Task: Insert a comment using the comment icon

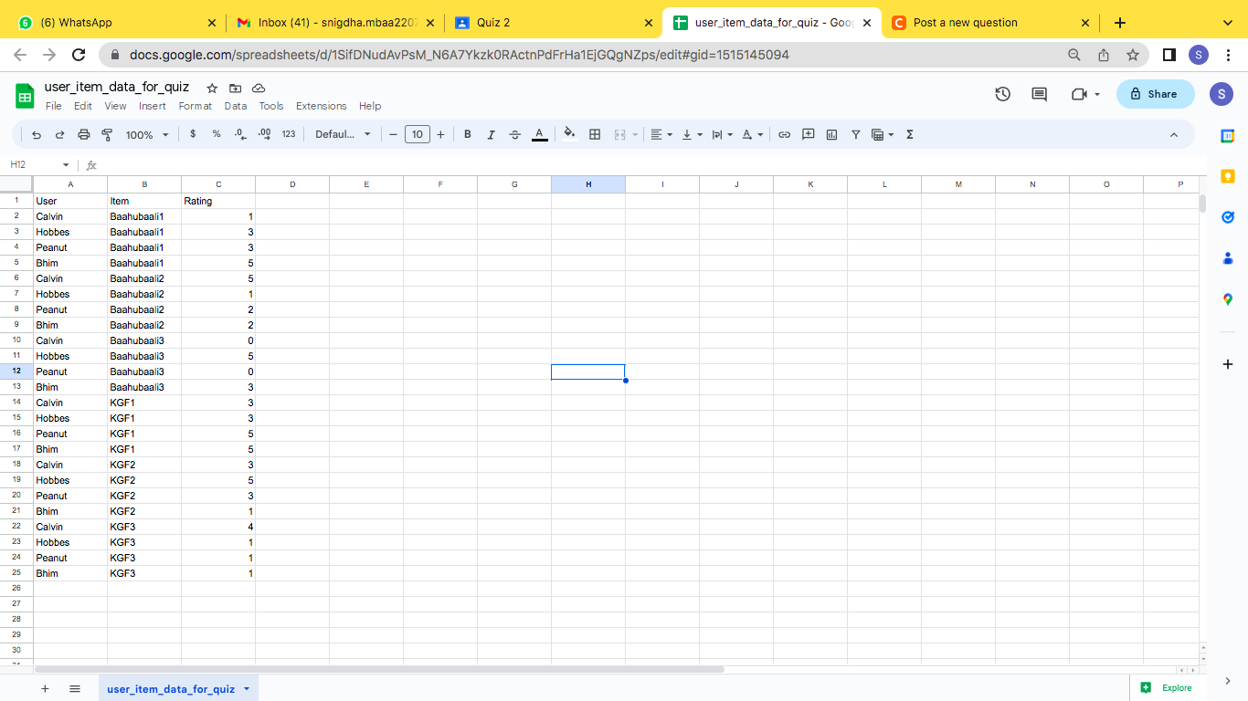Action: (x=808, y=134)
